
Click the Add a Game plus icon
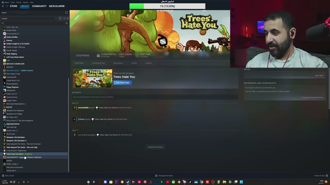tap(3, 176)
